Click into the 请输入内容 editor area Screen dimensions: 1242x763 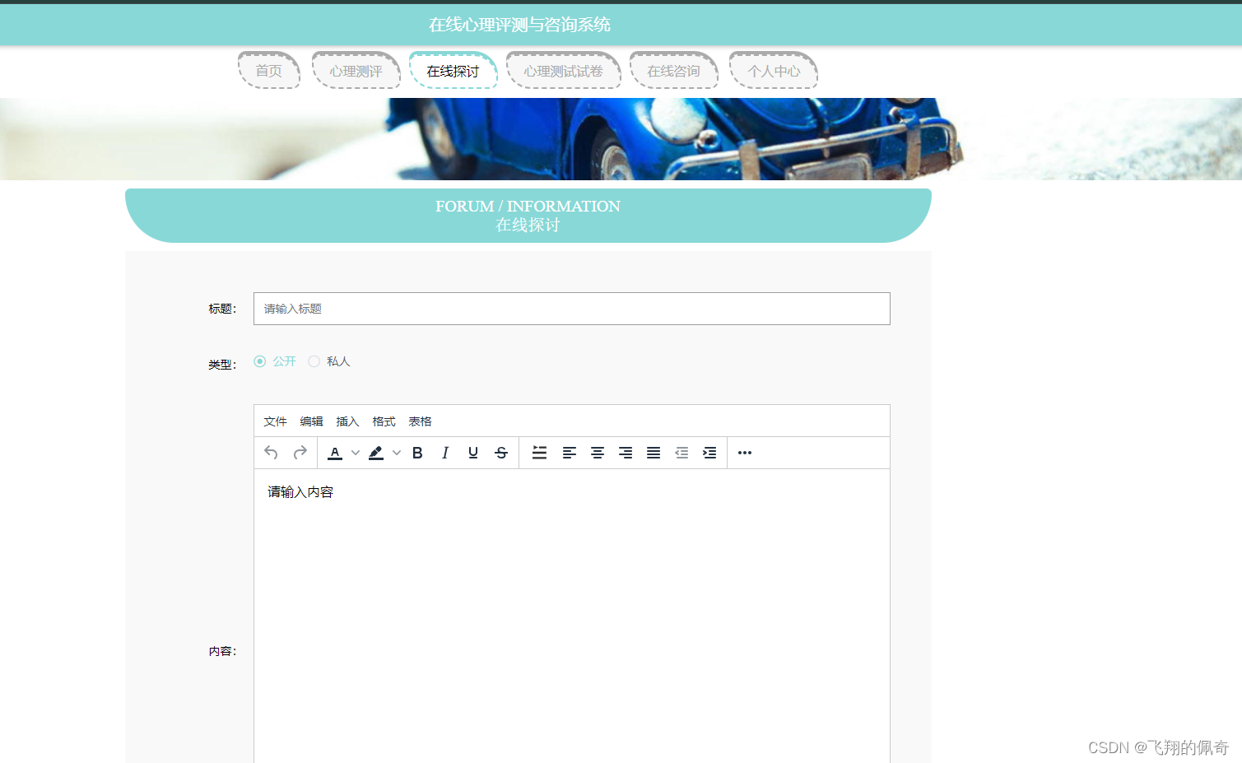point(572,616)
